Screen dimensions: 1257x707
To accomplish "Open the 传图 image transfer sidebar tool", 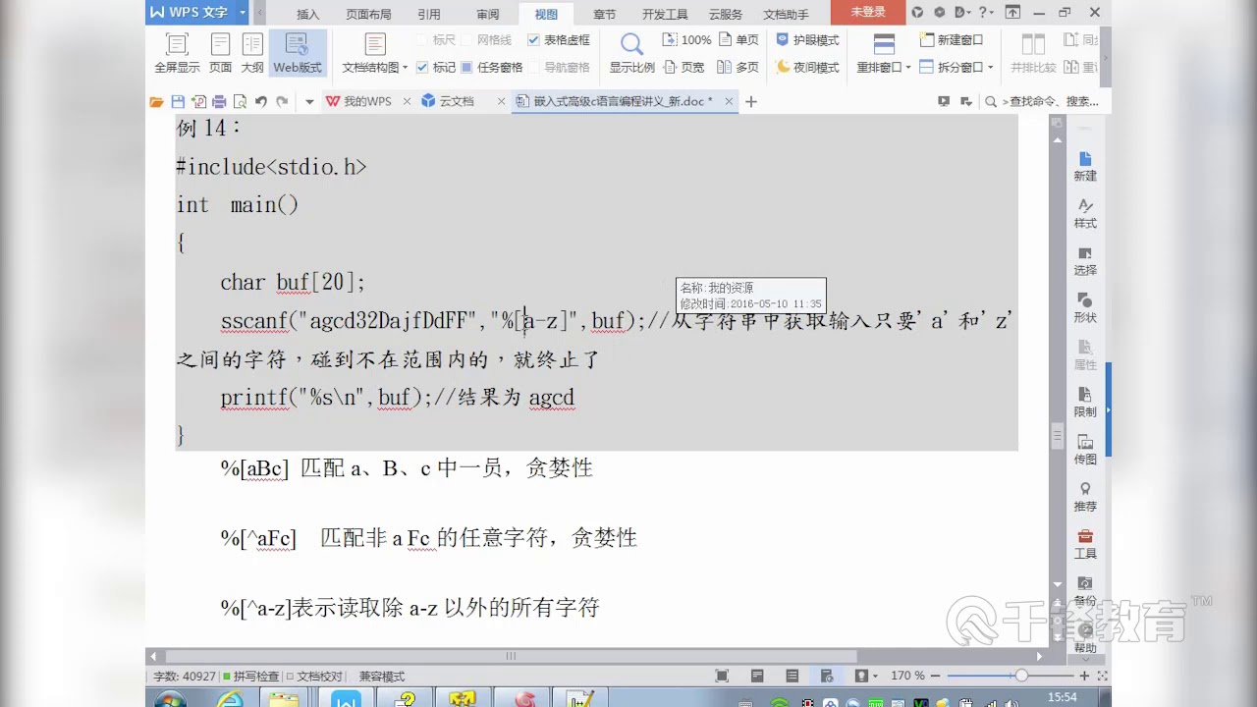I will click(1085, 449).
